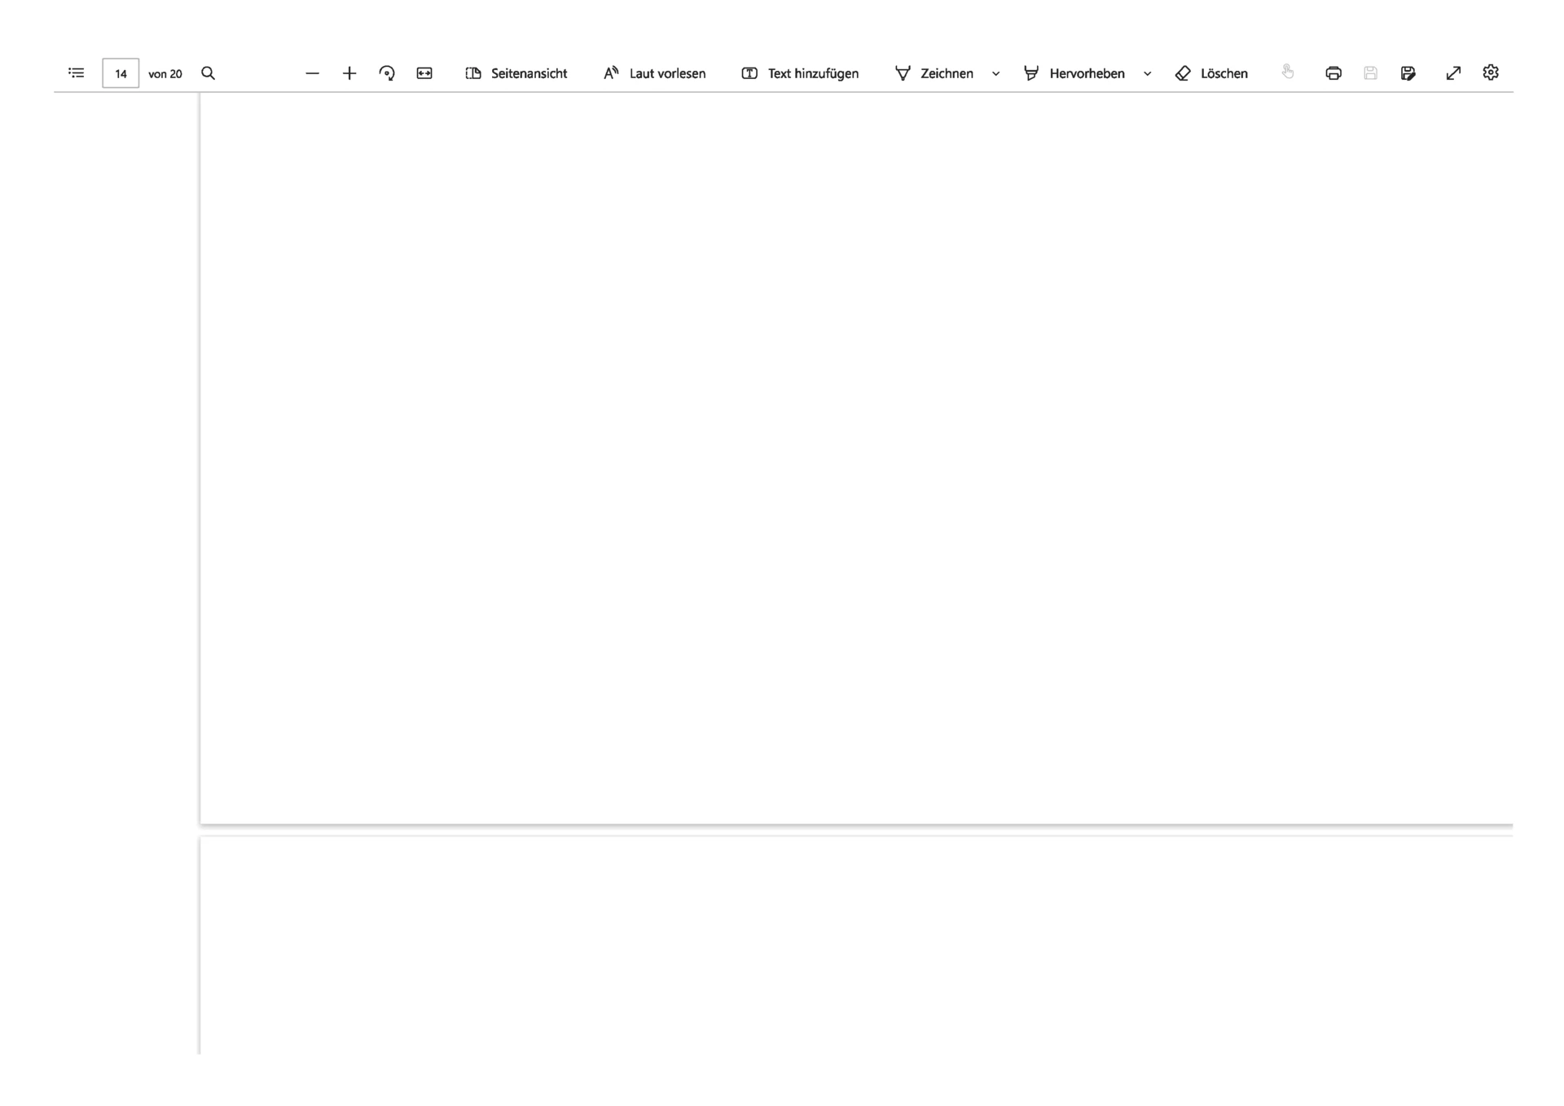Select the Text hinzufügen tool

[x=800, y=73]
